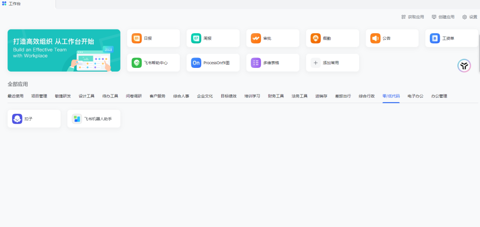Image resolution: width=480 pixels, height=227 pixels.
Task: Click the 获取应用 grid icon
Action: point(404,17)
